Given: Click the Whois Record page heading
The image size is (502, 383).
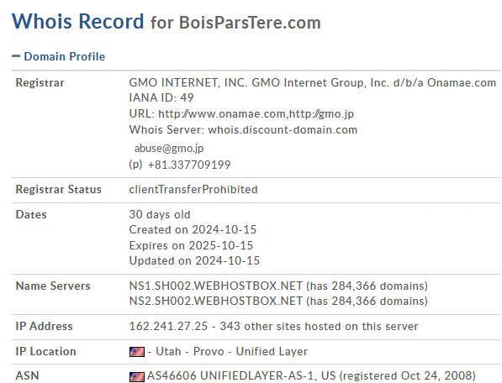Looking at the screenshot, I should click(78, 22).
